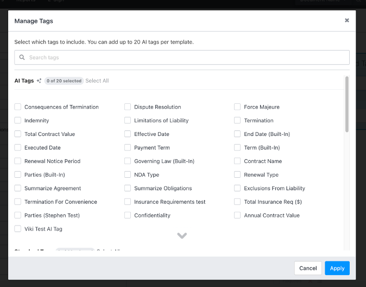Select Parties (Stephen Test) checkbox
The image size is (366, 287).
[x=18, y=215]
